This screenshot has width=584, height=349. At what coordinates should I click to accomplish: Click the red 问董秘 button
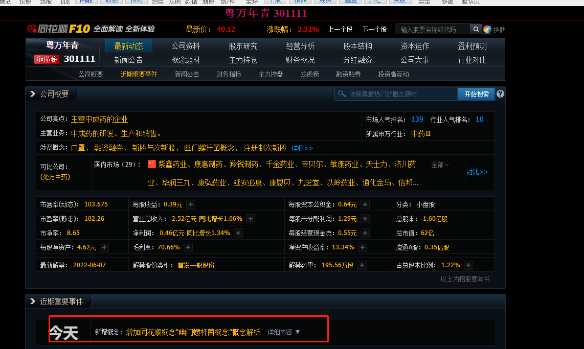[46, 59]
